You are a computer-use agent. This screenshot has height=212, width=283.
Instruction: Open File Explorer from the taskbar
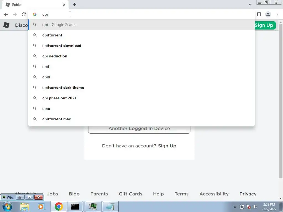pos(25,206)
